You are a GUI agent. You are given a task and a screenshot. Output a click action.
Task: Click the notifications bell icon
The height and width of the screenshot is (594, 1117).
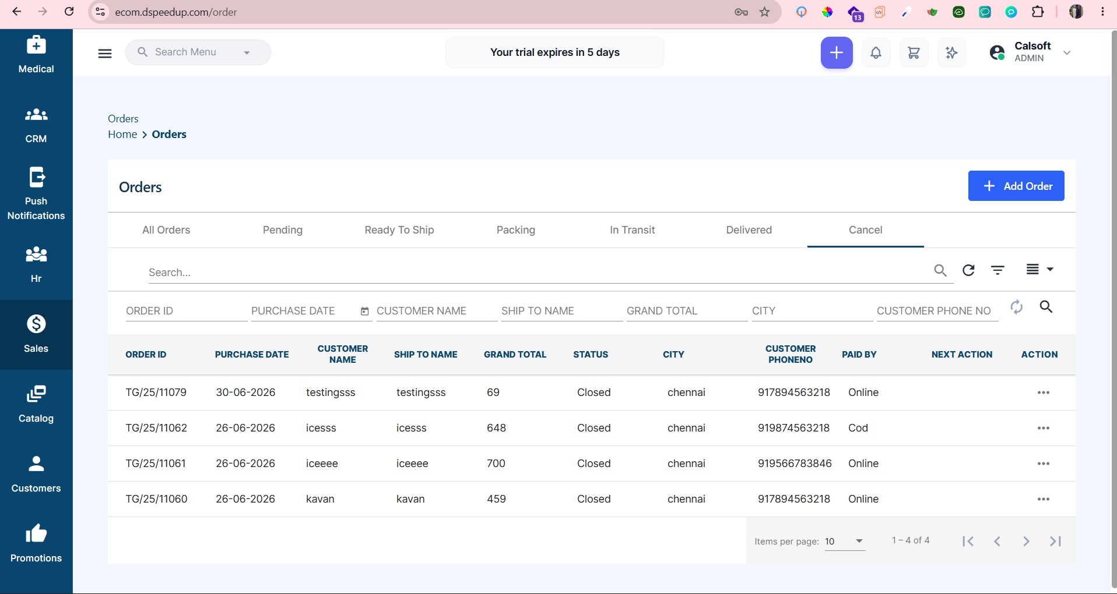pos(876,53)
